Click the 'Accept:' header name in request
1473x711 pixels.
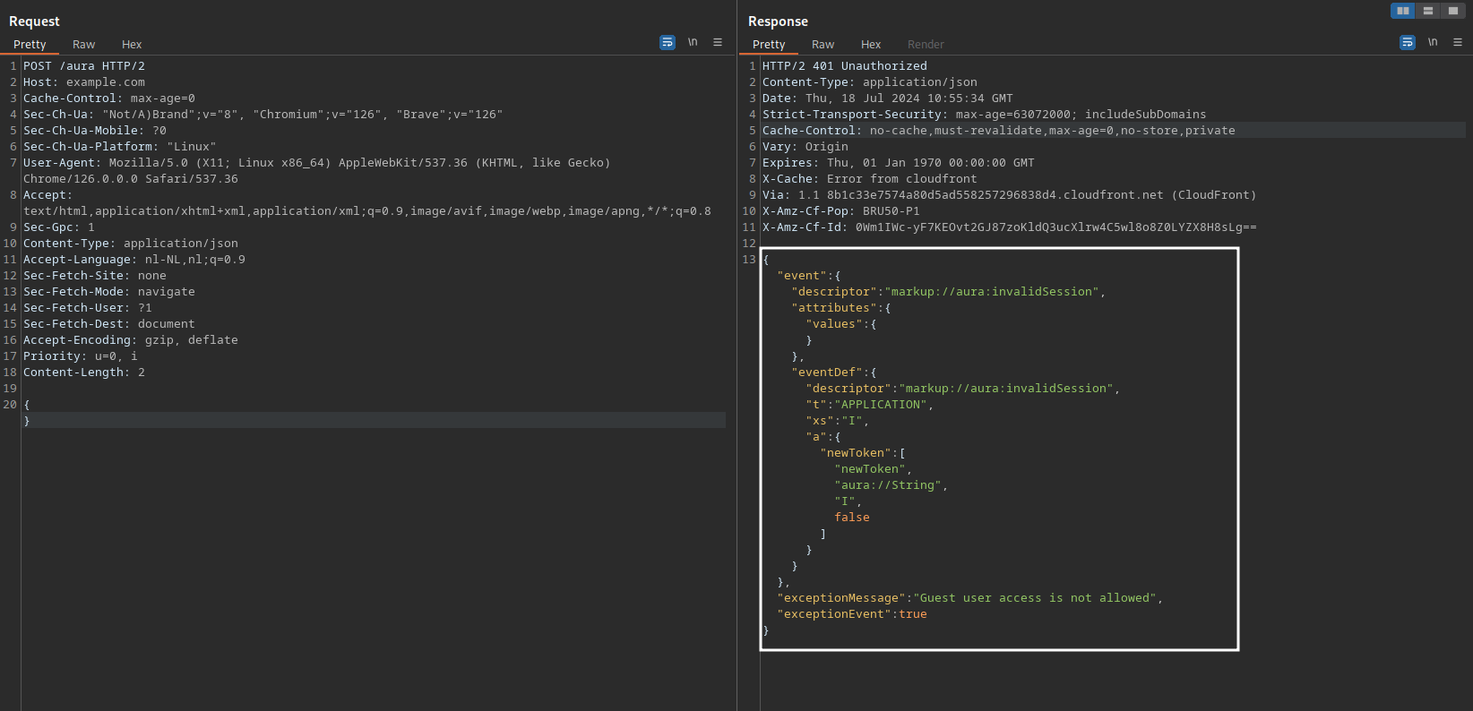click(48, 195)
